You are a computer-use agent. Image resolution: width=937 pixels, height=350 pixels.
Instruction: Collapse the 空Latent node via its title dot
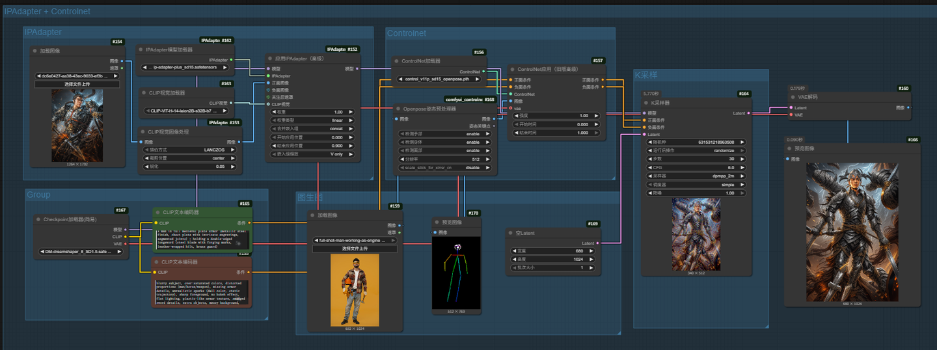(510, 233)
